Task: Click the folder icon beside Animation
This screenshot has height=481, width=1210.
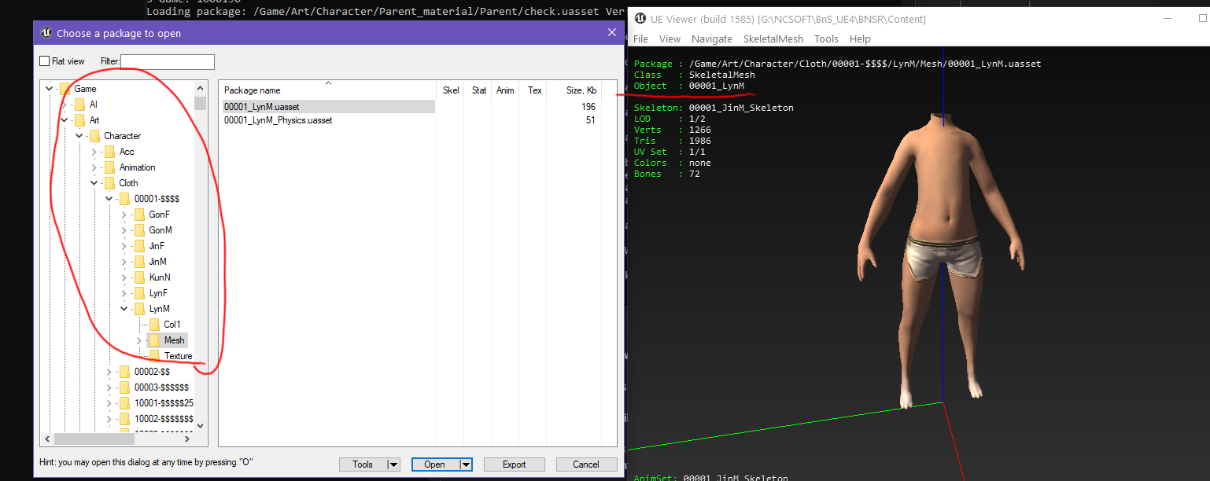Action: [x=109, y=167]
